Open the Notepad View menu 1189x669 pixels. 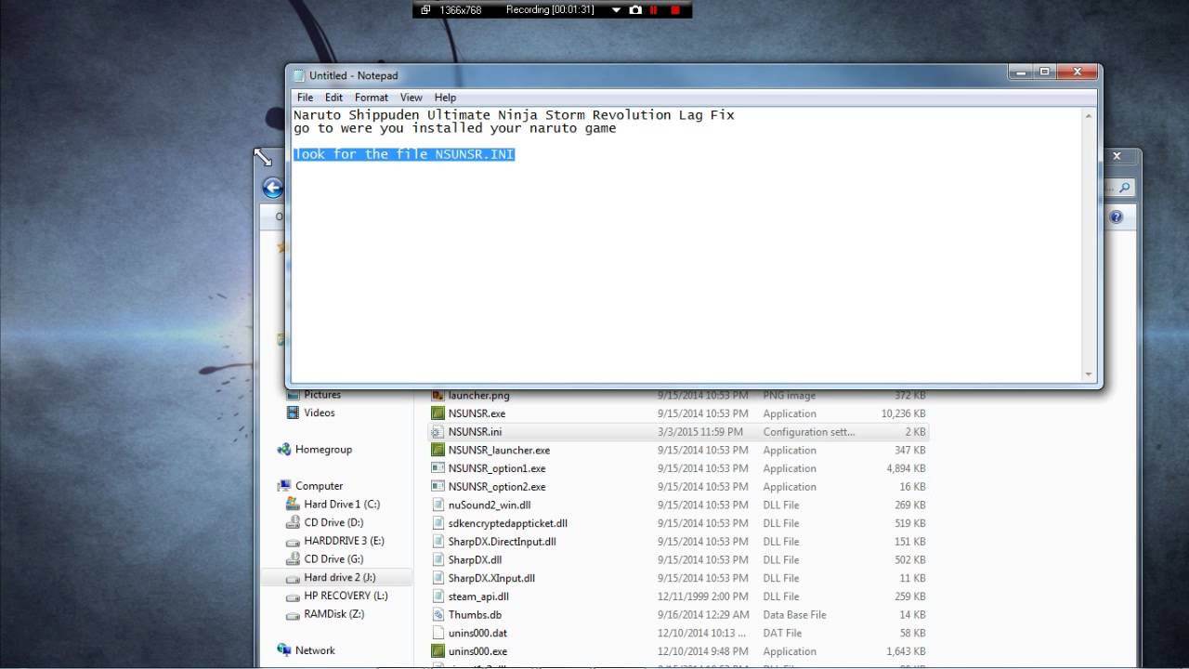tap(412, 98)
